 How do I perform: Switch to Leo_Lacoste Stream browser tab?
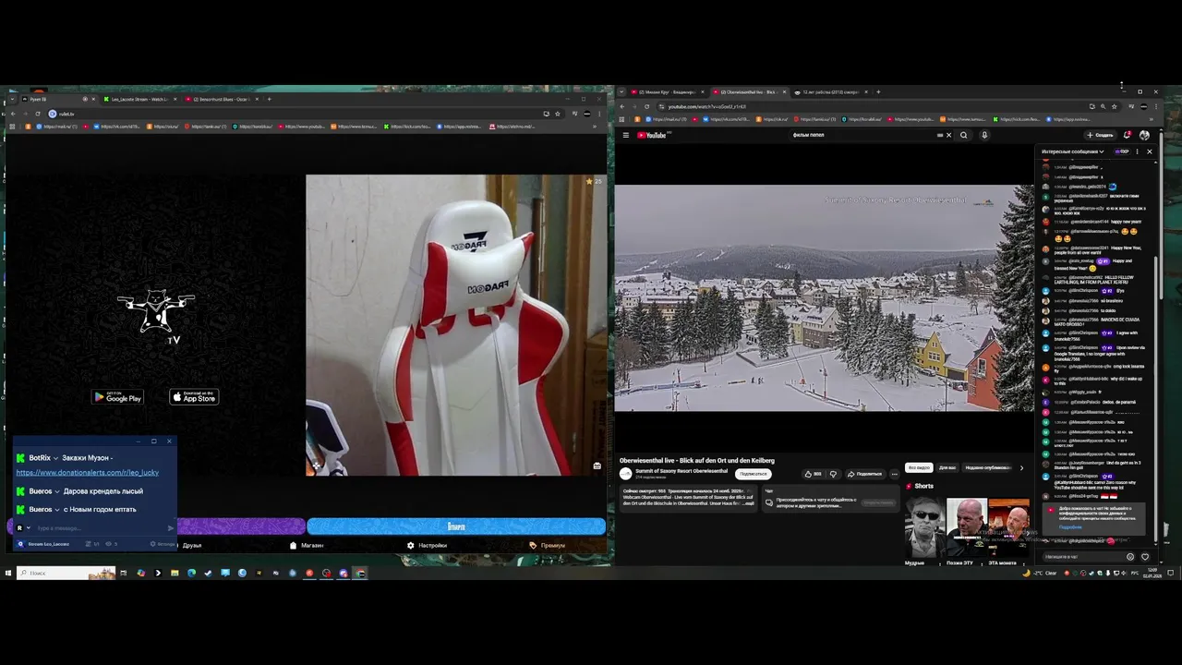[137, 99]
